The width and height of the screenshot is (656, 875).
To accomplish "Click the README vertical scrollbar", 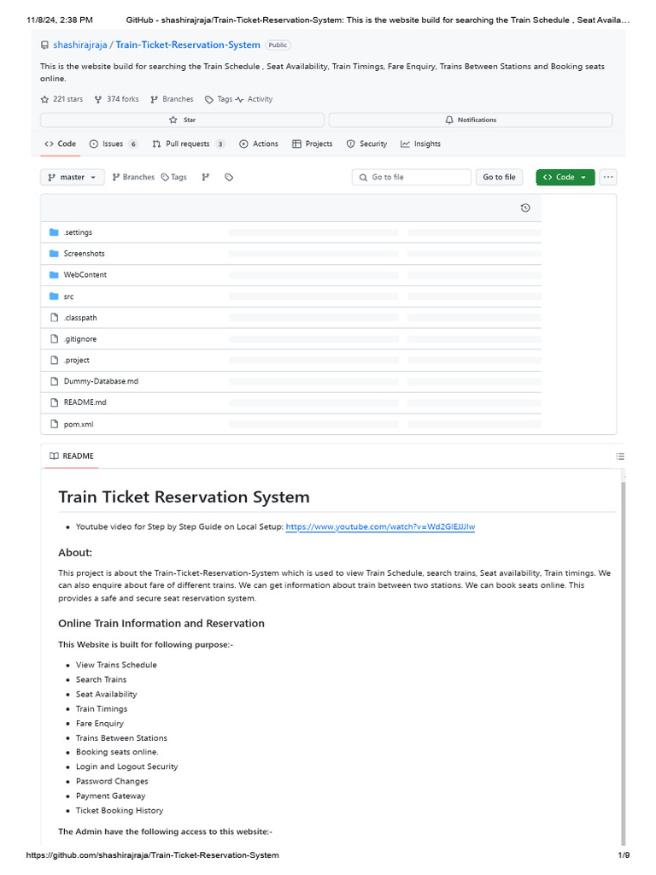I will pos(624,658).
